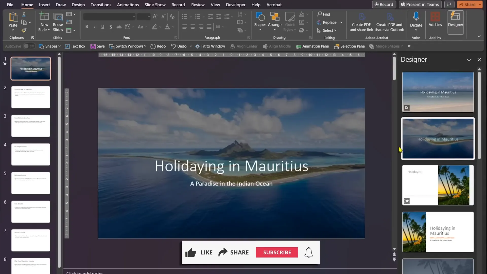Click the Paste clipboard icon
The height and width of the screenshot is (274, 487).
(x=13, y=17)
